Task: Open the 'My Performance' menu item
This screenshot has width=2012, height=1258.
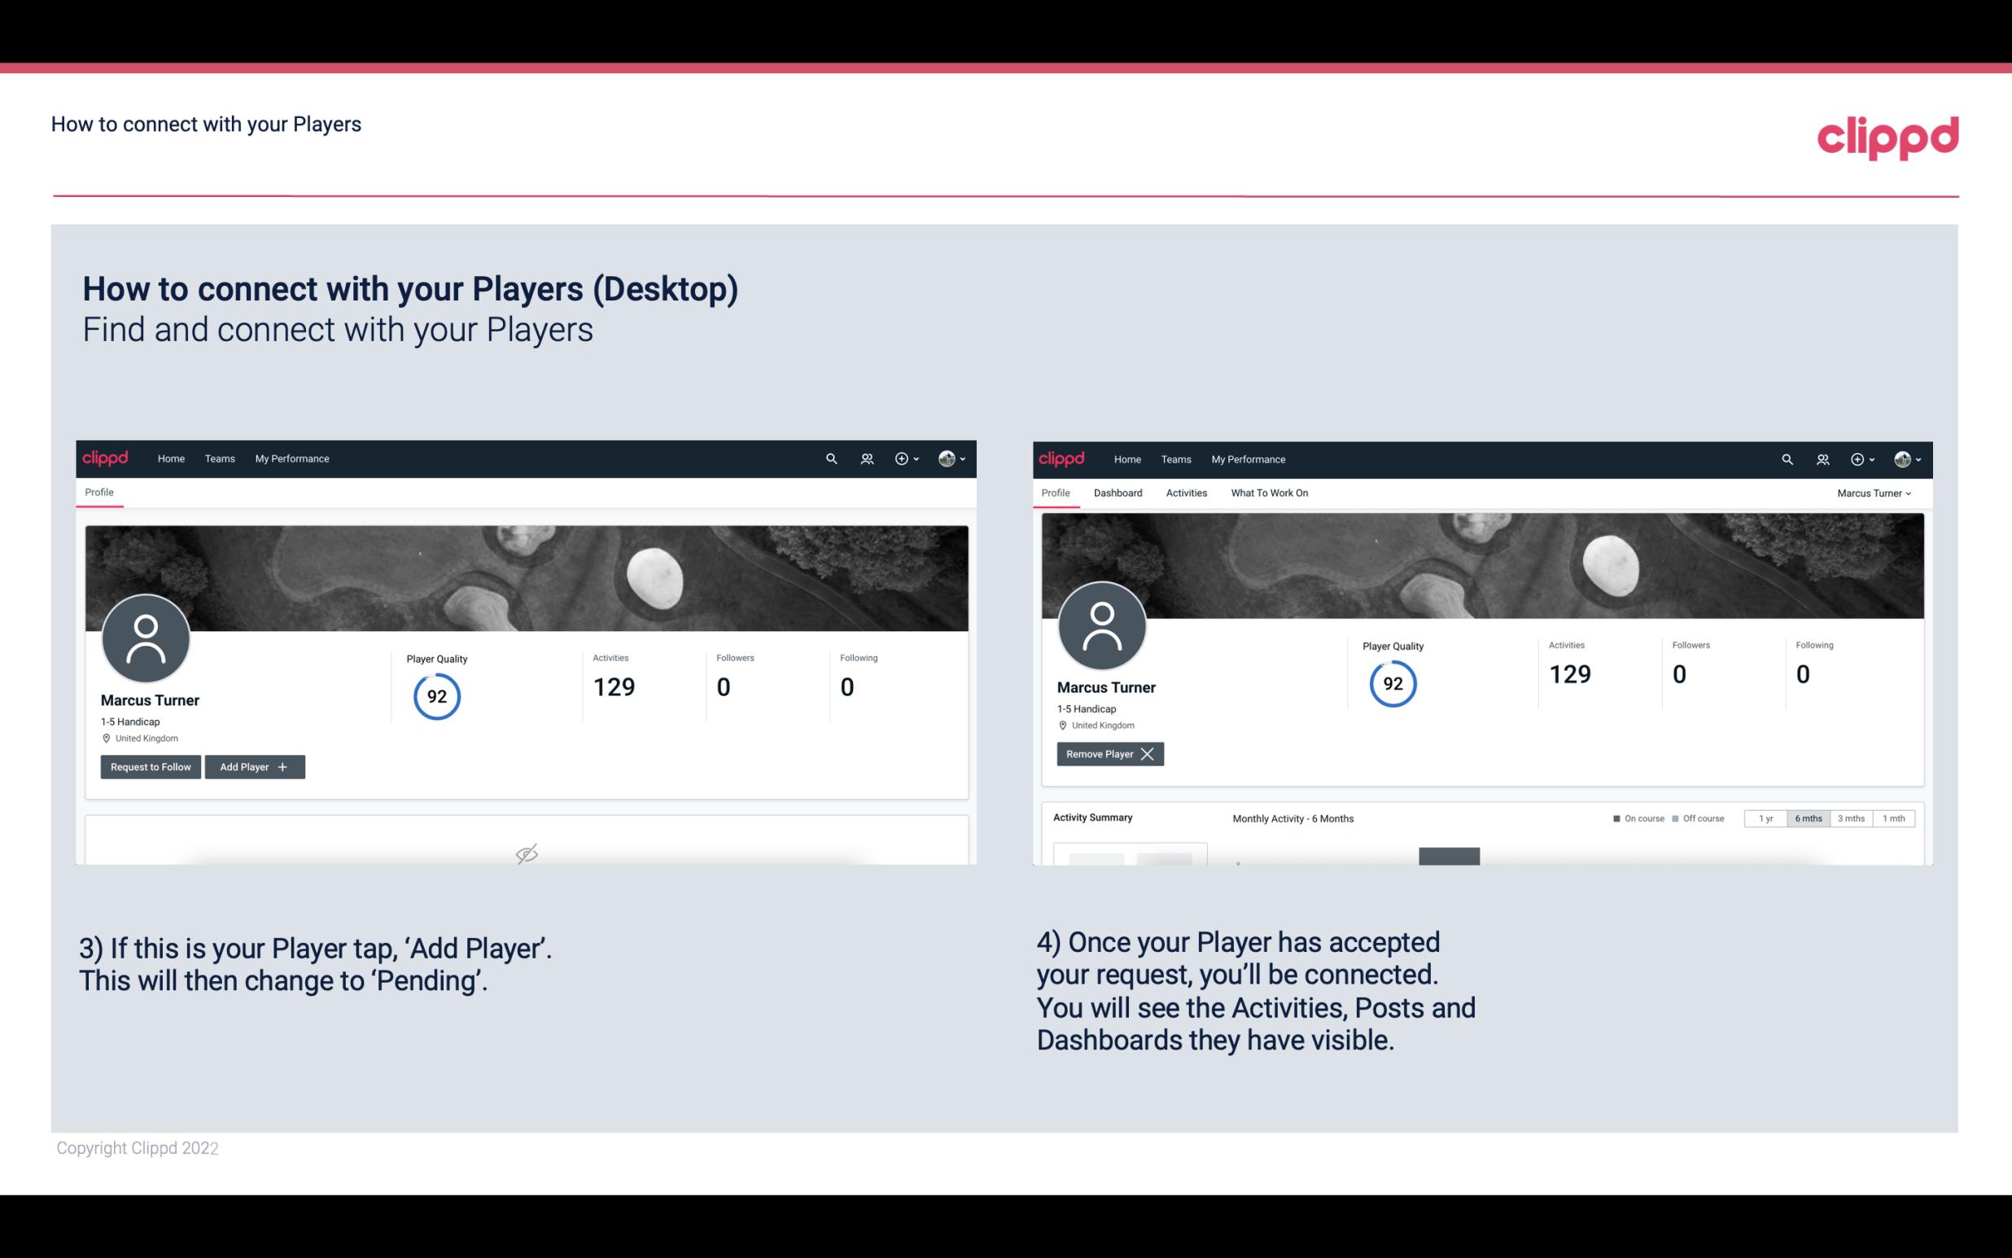Action: (x=290, y=458)
